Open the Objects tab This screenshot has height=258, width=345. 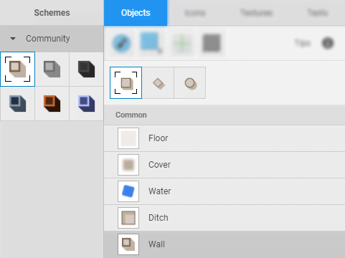(x=136, y=13)
